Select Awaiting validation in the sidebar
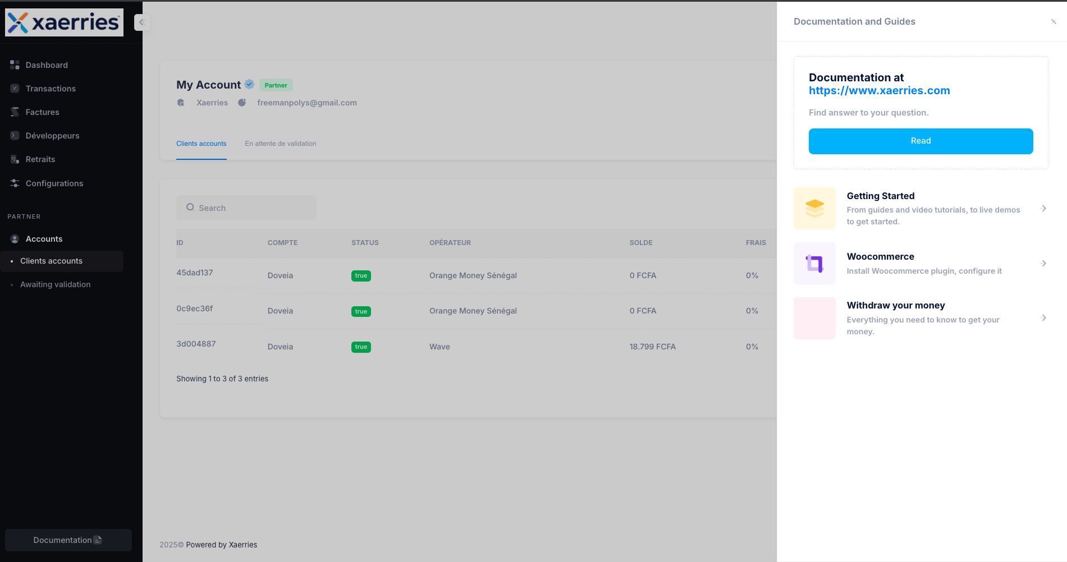 click(x=55, y=284)
